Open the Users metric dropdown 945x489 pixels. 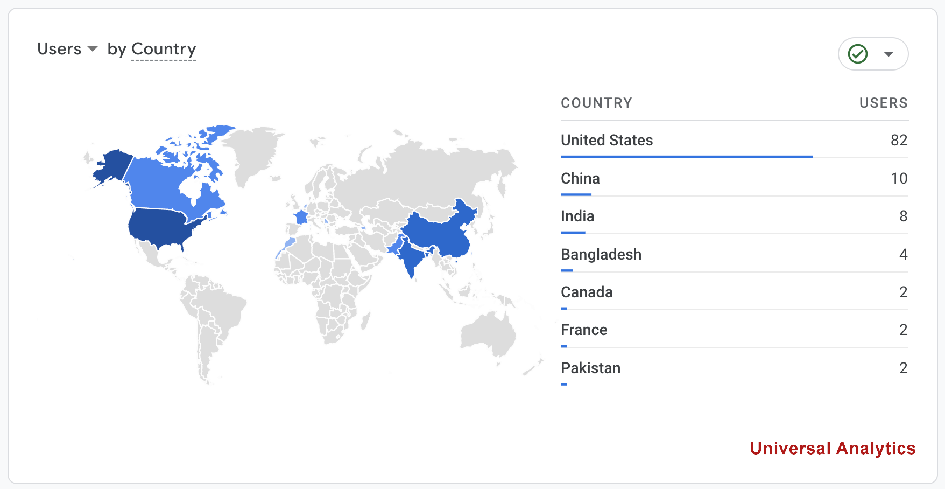(x=67, y=49)
